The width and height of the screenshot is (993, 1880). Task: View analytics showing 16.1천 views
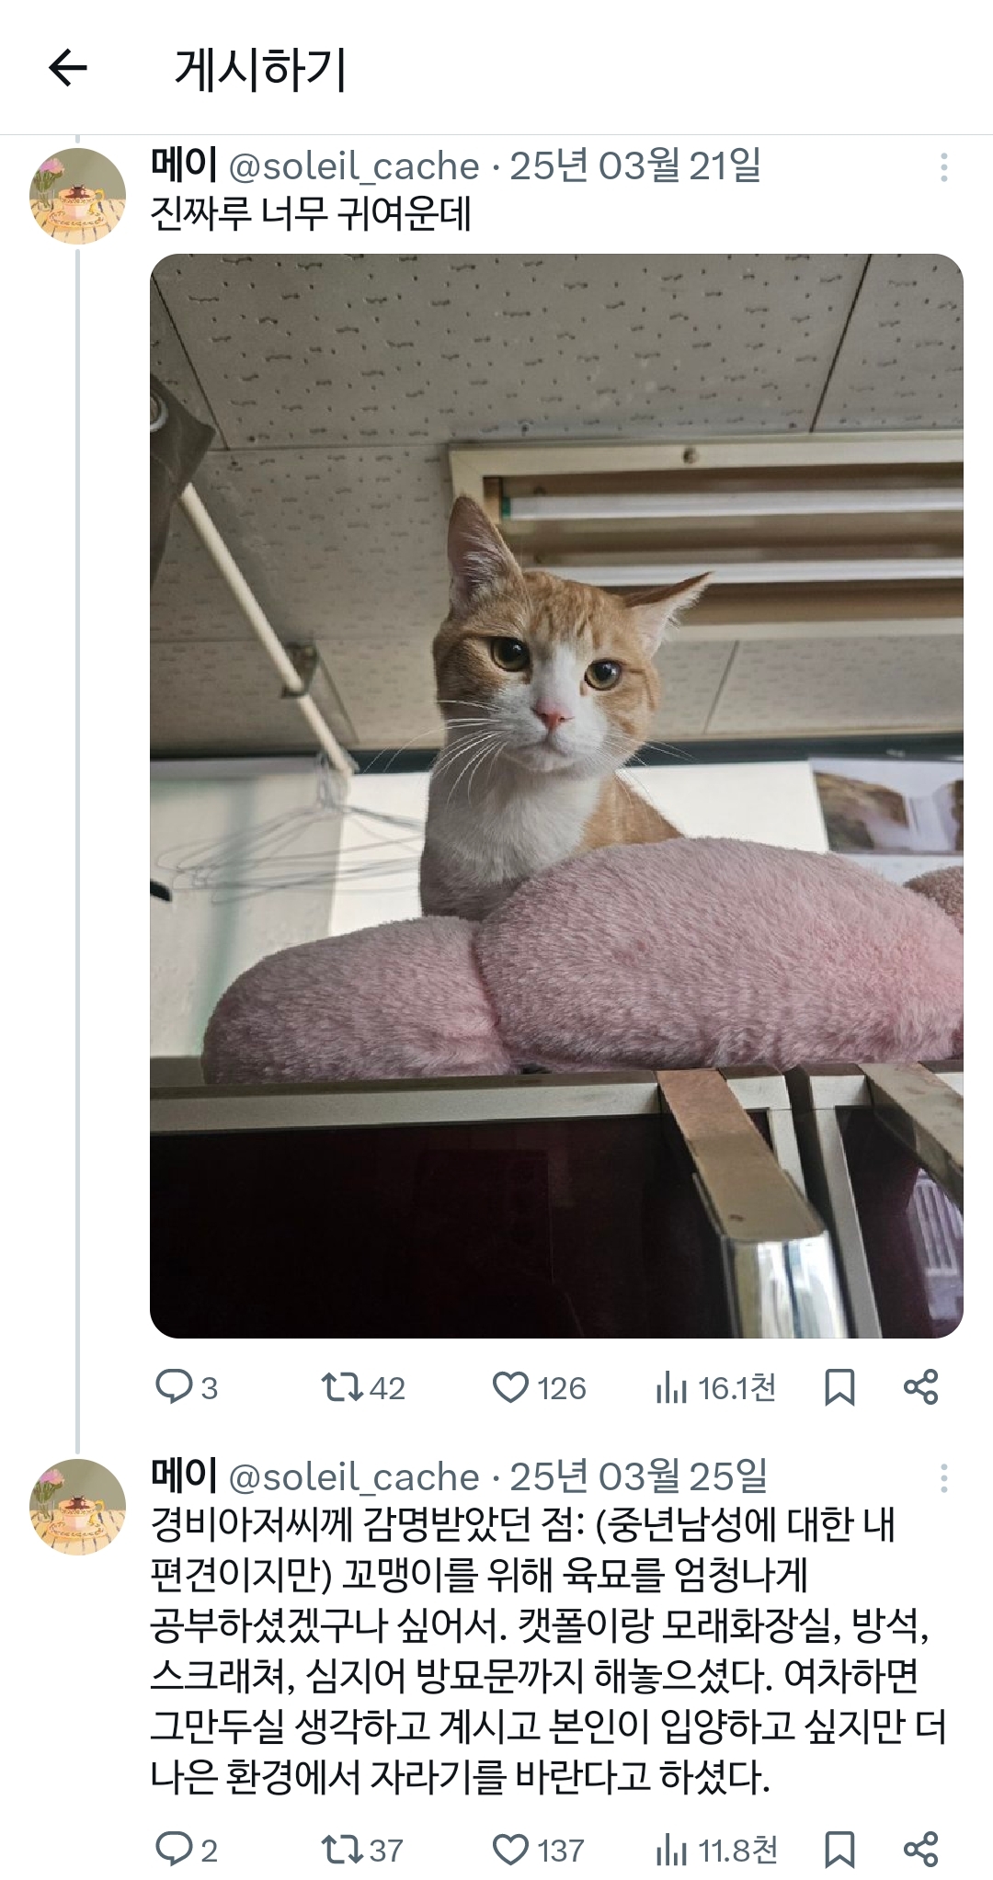672,1386
